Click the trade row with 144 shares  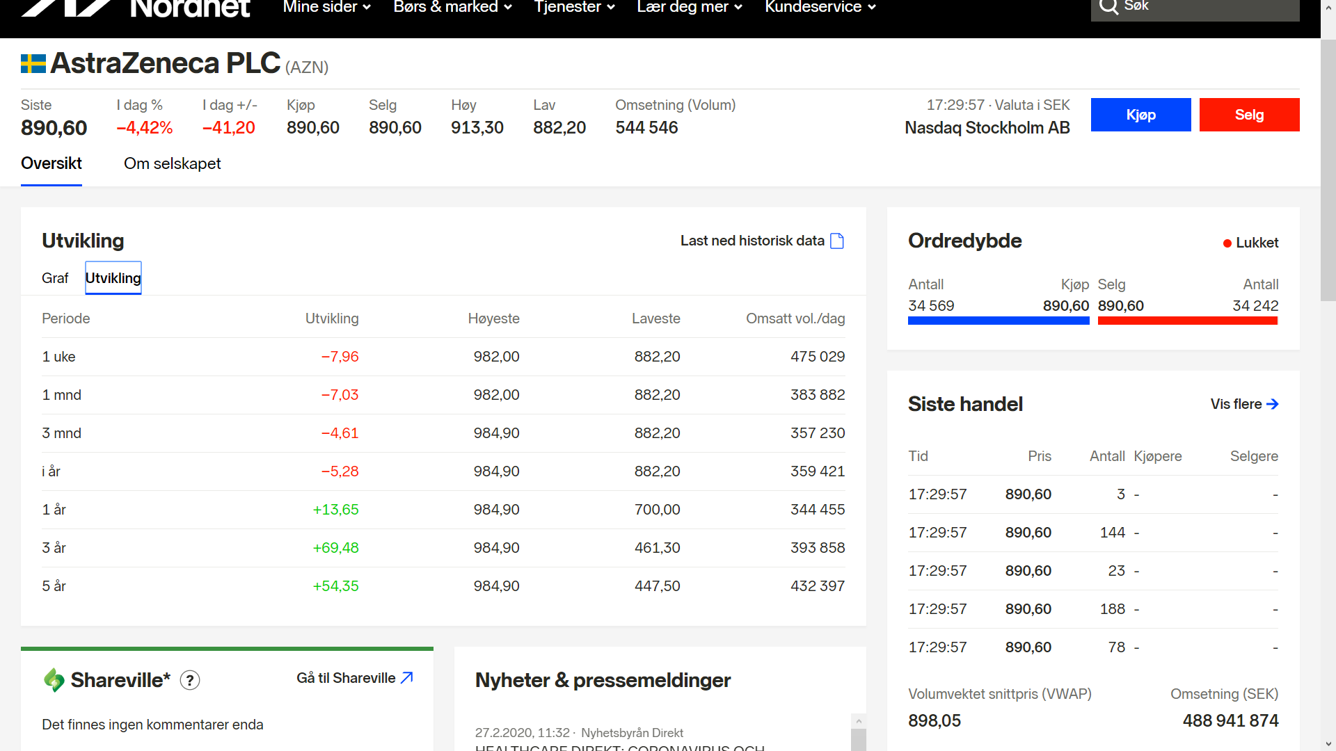tap(1093, 533)
